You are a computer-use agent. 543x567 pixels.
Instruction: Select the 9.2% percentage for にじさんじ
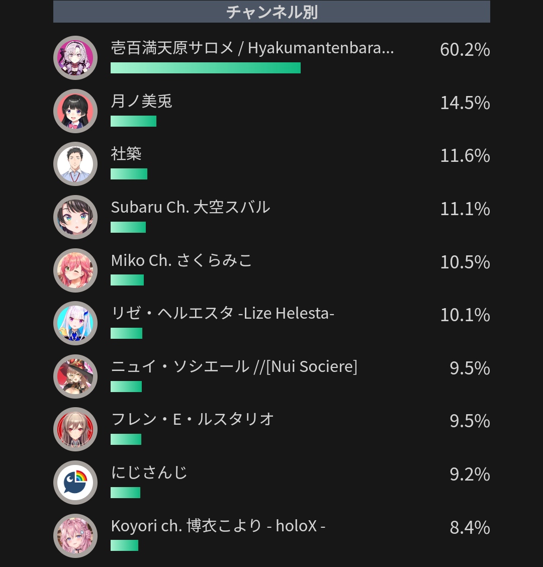click(x=470, y=474)
